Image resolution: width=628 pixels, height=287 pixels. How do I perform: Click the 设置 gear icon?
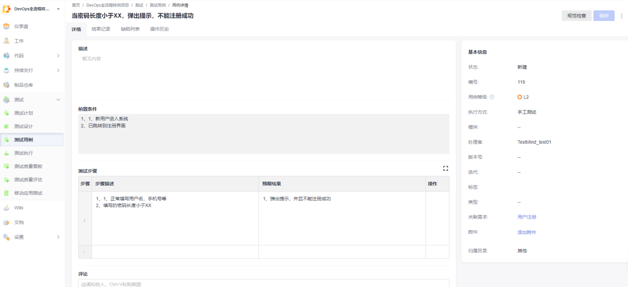coord(6,237)
